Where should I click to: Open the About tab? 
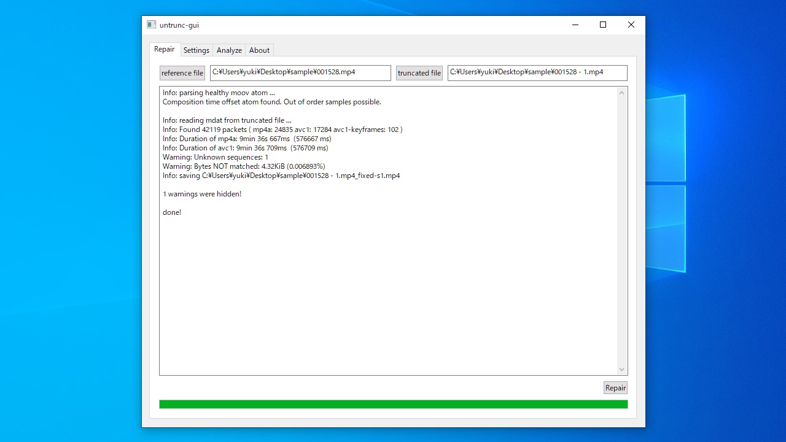pos(259,50)
